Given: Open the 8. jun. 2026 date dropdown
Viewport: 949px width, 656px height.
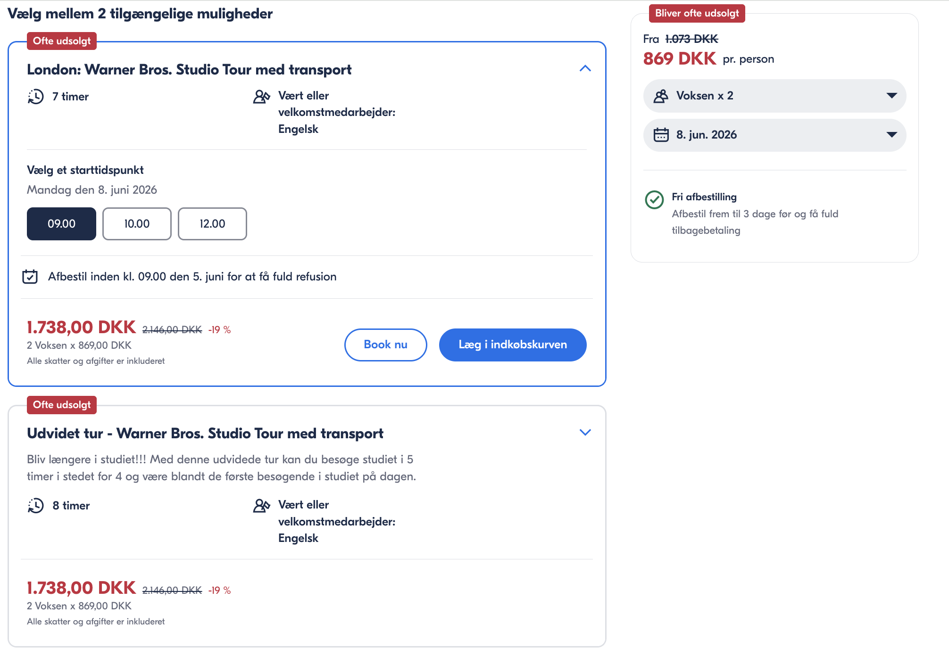Looking at the screenshot, I should coord(774,135).
